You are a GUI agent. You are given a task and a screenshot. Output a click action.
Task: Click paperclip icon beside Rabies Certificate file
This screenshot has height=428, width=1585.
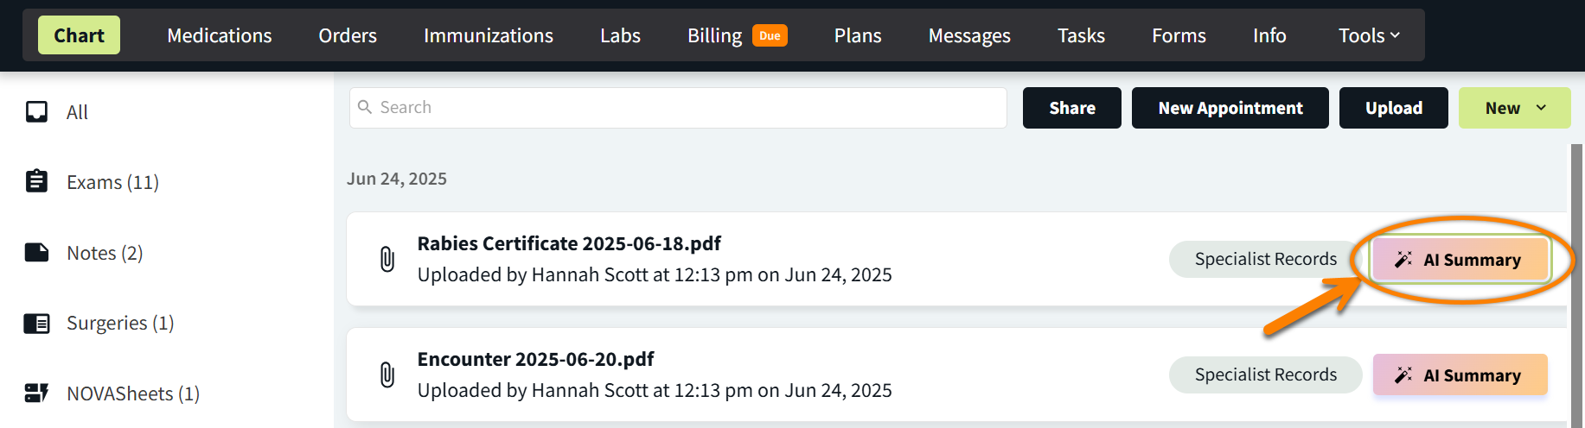coord(387,259)
